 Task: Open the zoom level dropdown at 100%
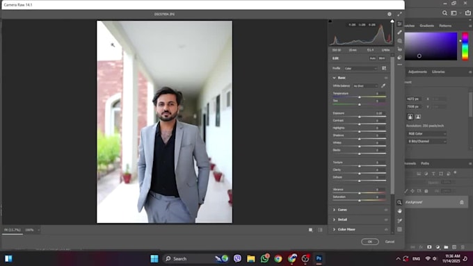pyautogui.click(x=38, y=230)
